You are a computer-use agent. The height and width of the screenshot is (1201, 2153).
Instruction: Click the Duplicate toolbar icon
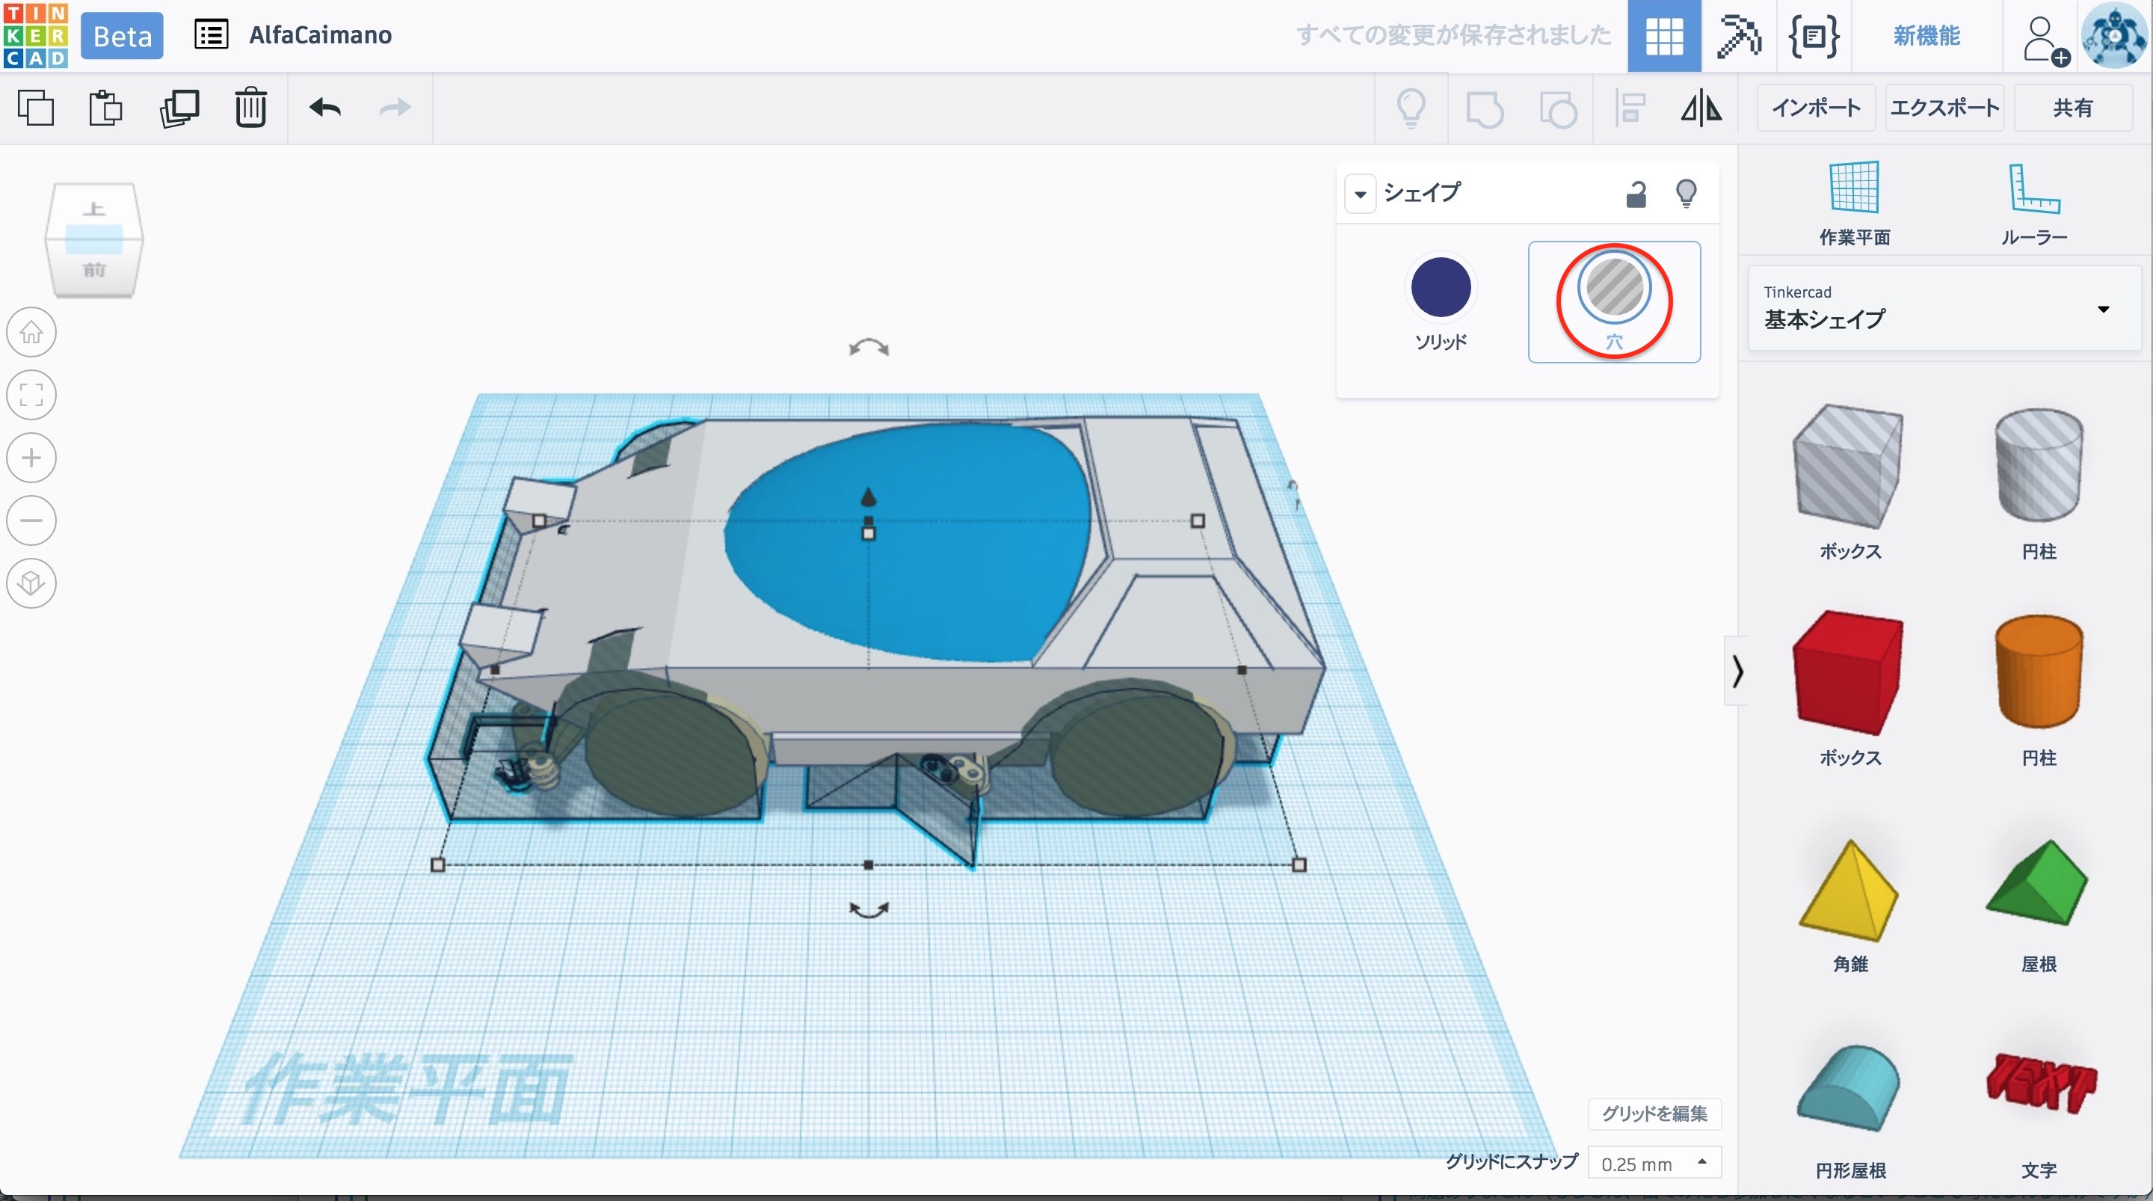tap(179, 108)
